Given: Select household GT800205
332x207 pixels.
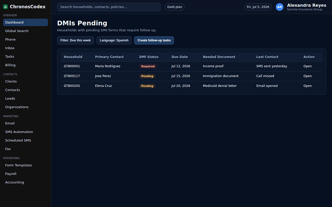Looking at the screenshot, I should pos(72,86).
